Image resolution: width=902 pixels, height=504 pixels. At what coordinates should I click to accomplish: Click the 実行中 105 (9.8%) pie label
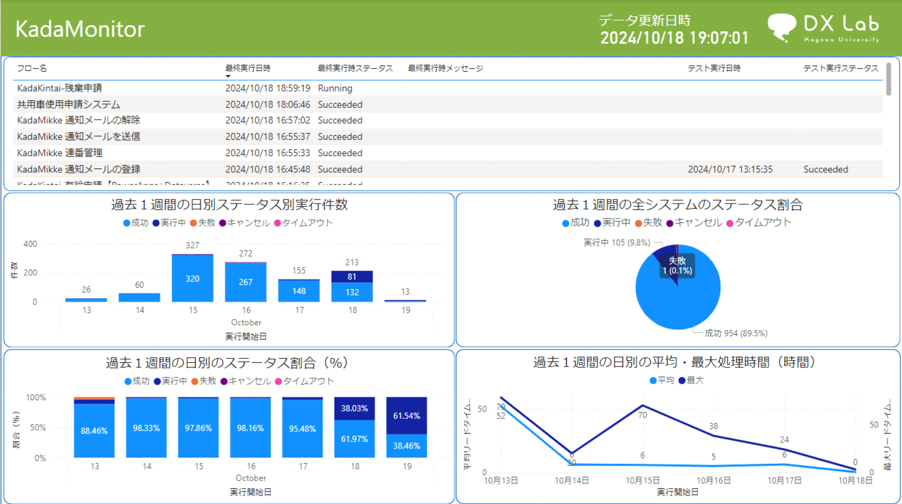(x=617, y=243)
